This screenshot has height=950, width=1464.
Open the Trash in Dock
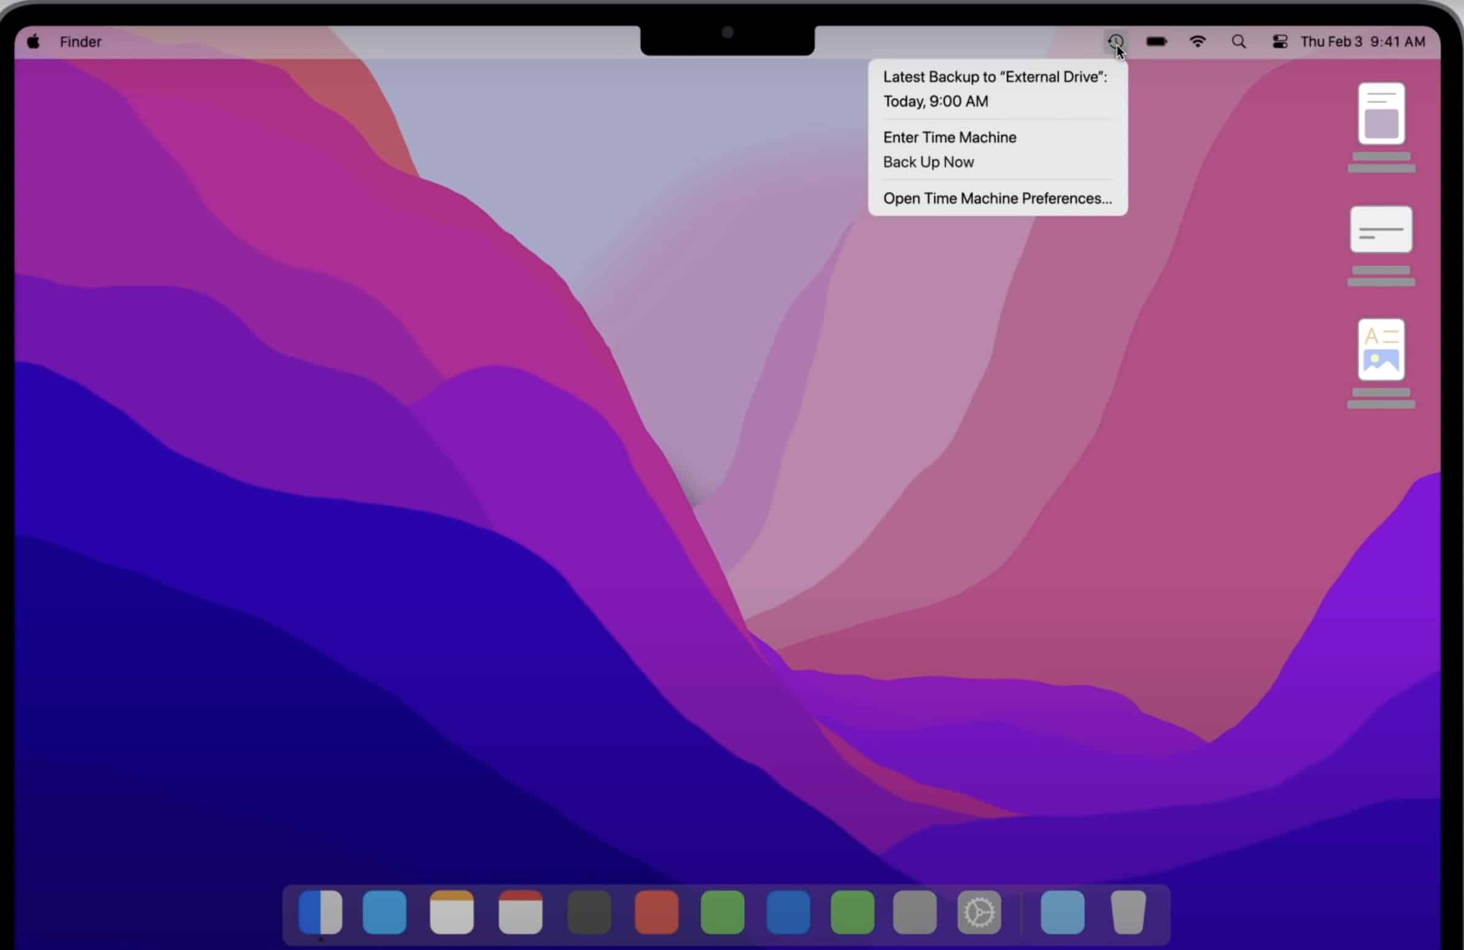[x=1128, y=912]
